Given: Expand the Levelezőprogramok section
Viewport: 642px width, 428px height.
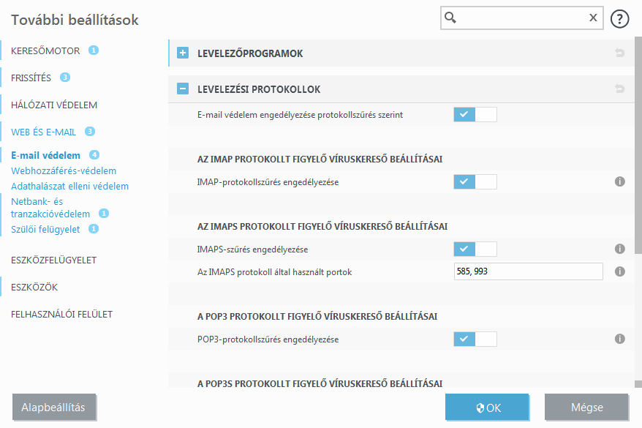Looking at the screenshot, I should (183, 53).
